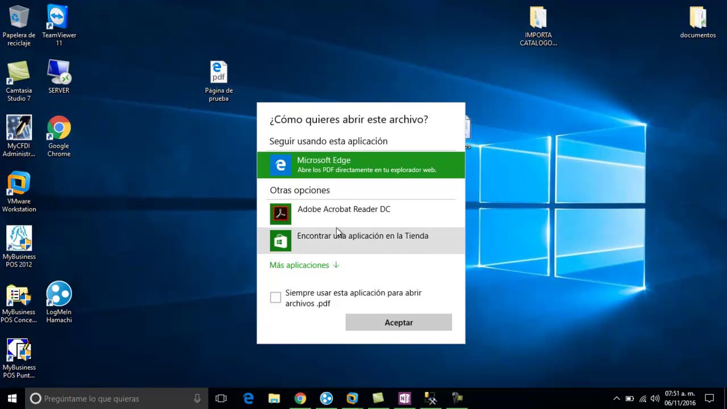
Task: Click the Aceptar button
Action: pos(399,322)
